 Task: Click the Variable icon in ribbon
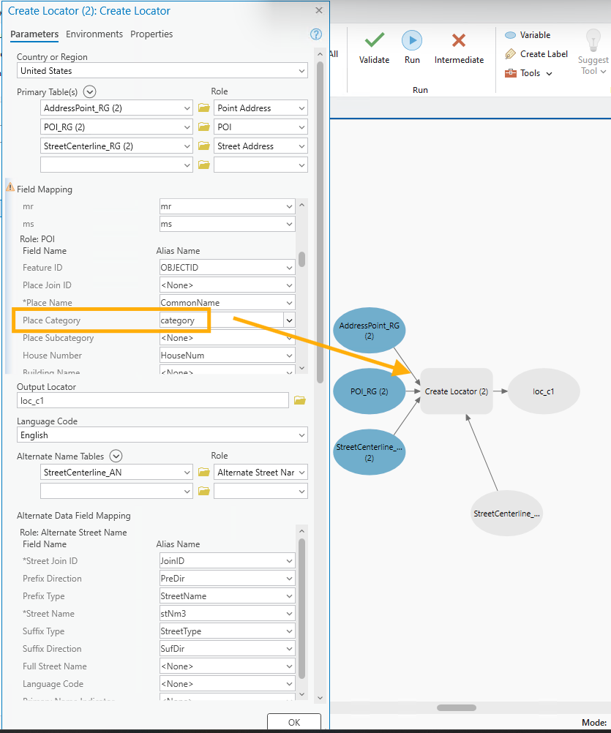point(510,35)
